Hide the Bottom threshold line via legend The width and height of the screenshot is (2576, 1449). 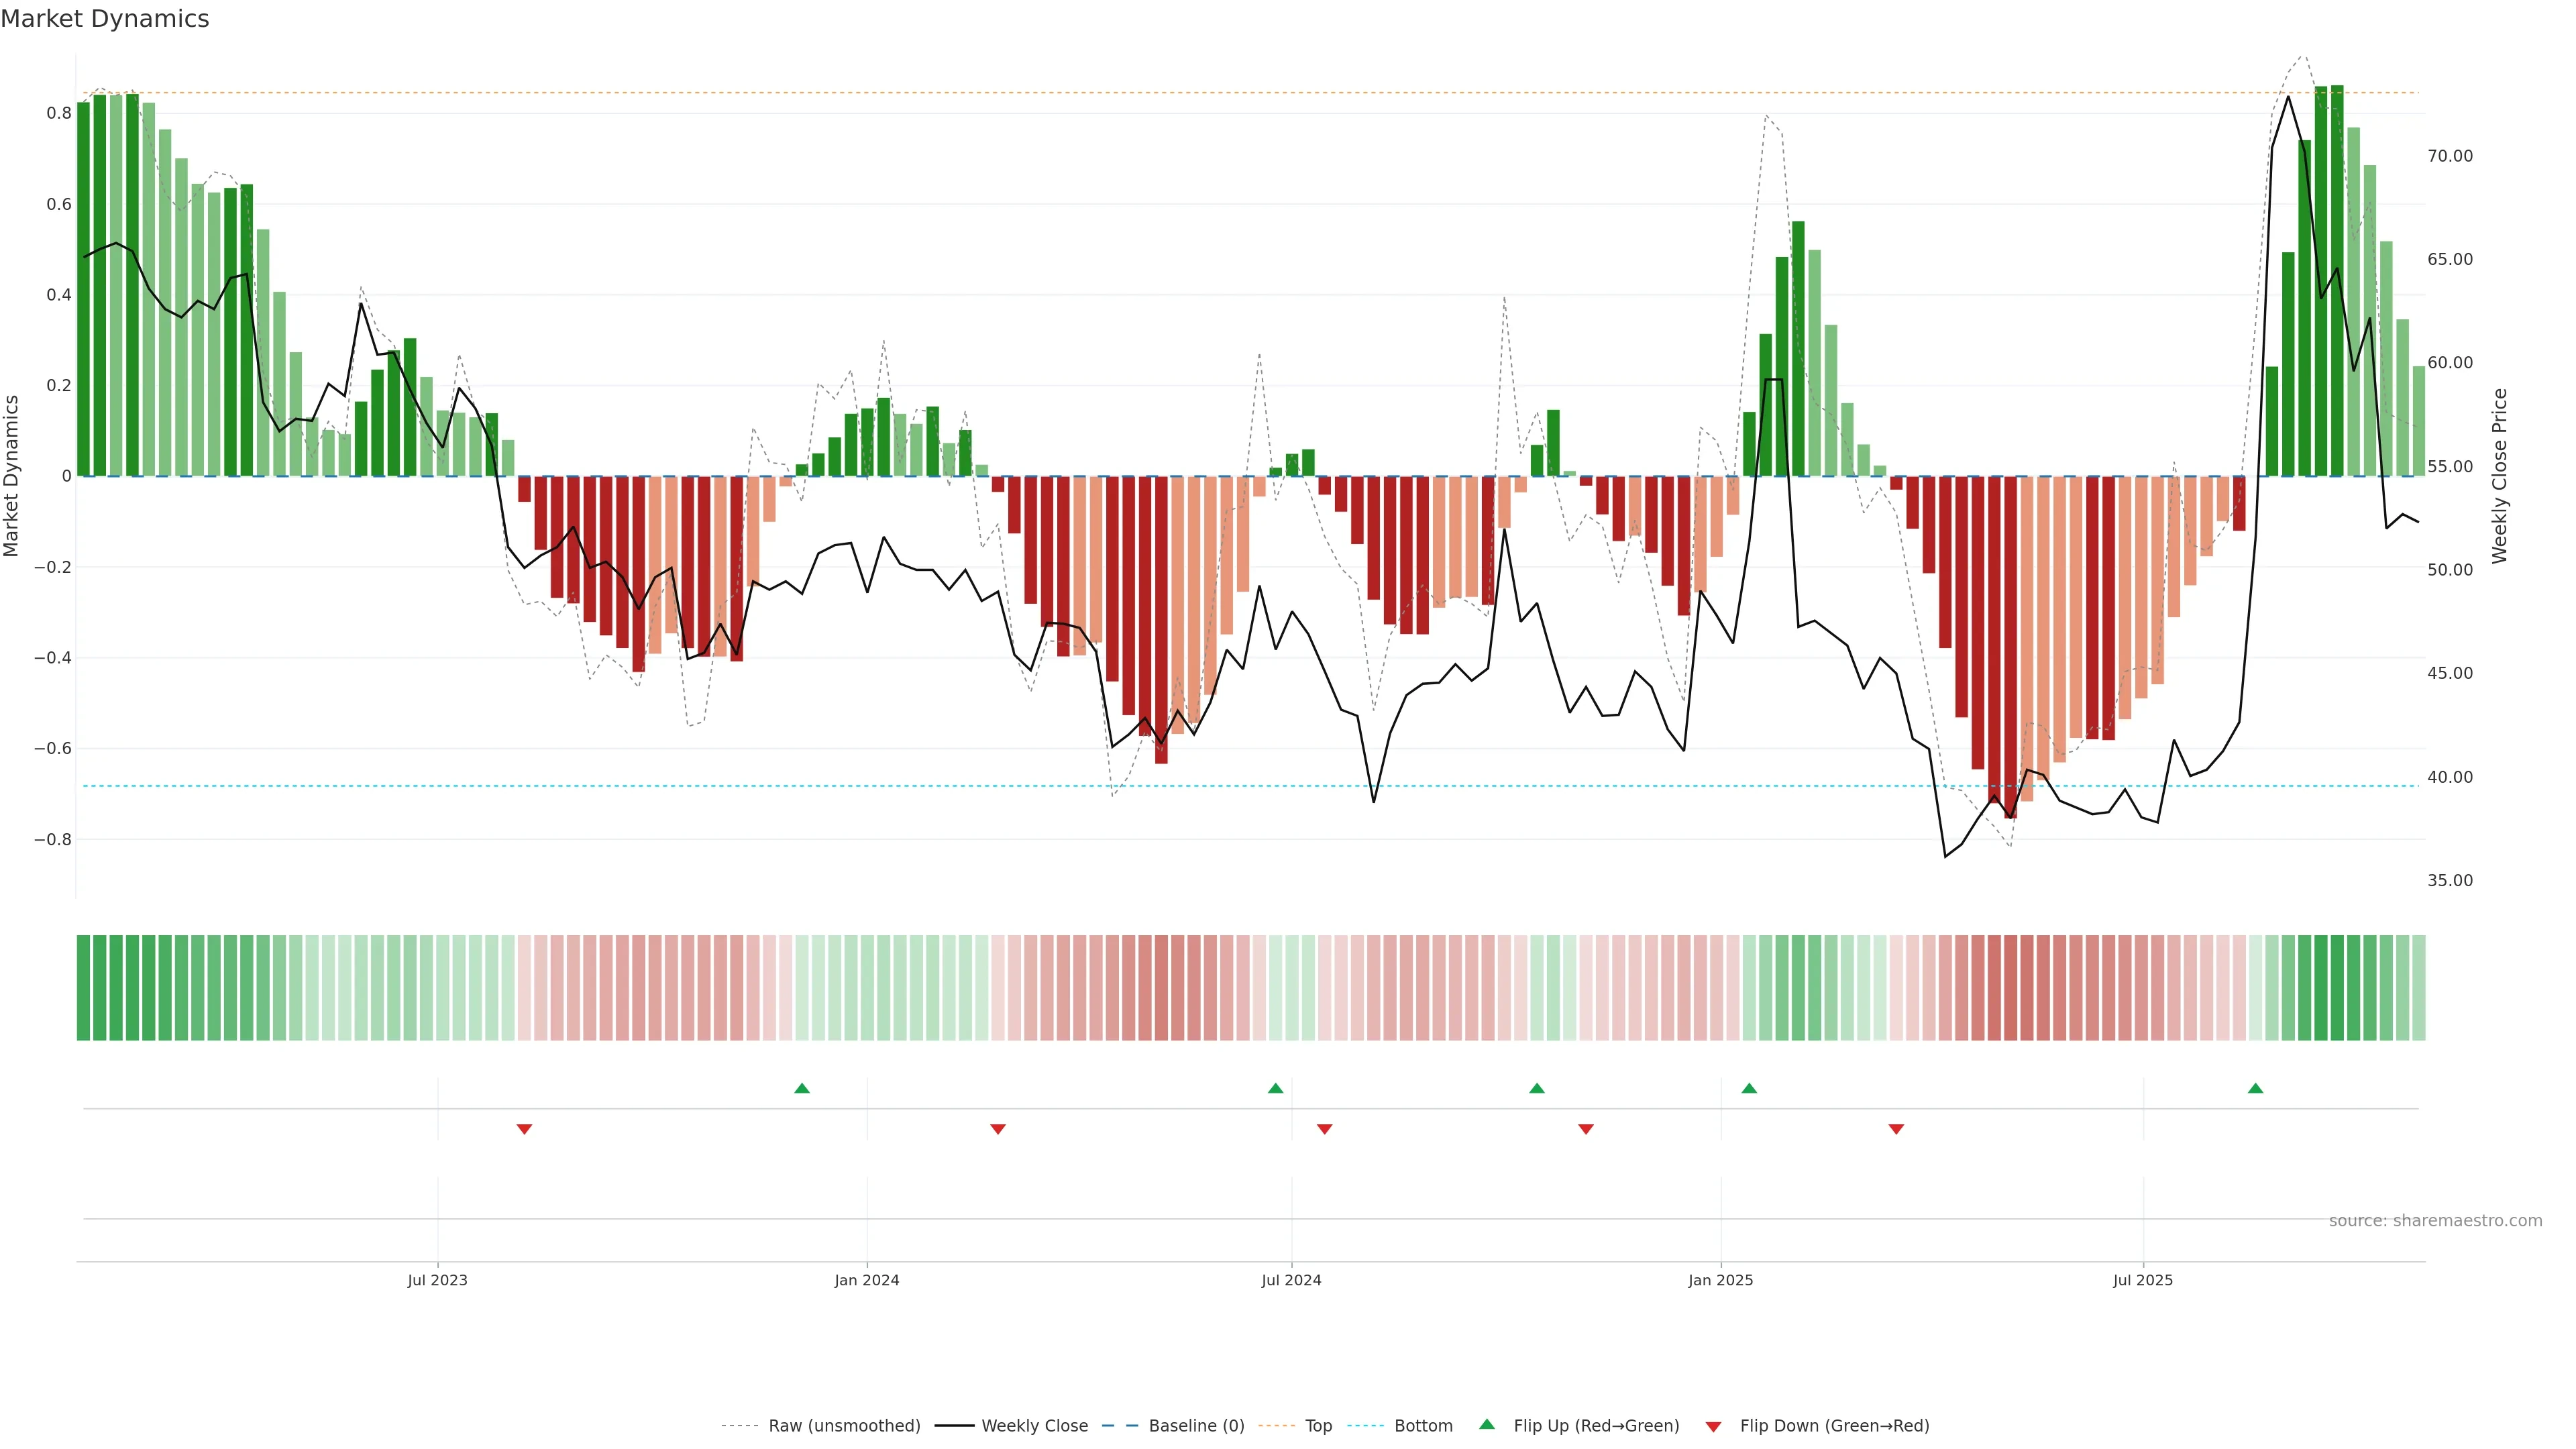1423,1426
